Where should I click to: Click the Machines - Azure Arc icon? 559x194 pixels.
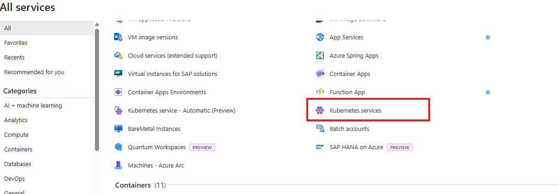coord(118,165)
